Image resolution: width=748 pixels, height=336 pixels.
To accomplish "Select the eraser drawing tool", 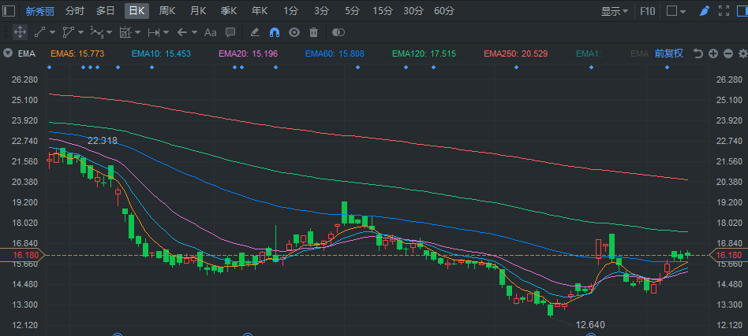I will tap(255, 32).
